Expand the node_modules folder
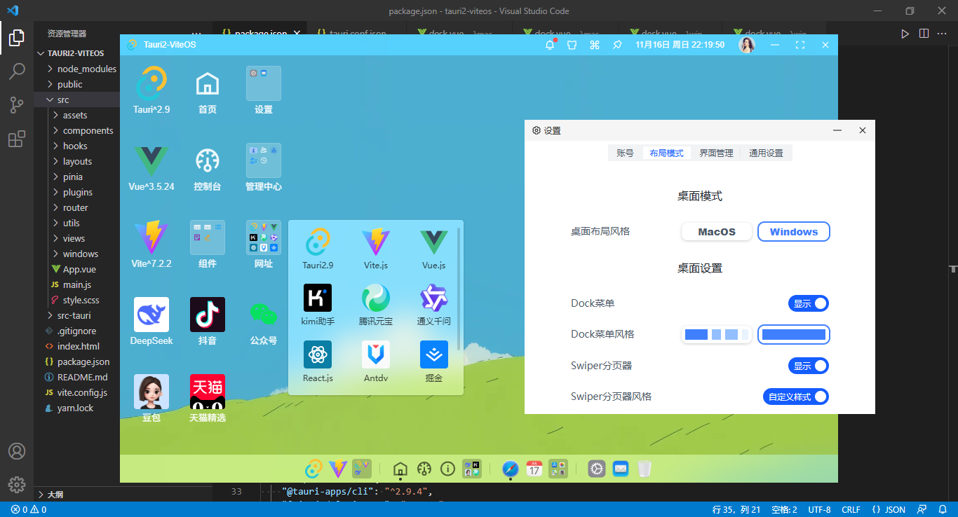Image resolution: width=958 pixels, height=517 pixels. click(x=79, y=69)
